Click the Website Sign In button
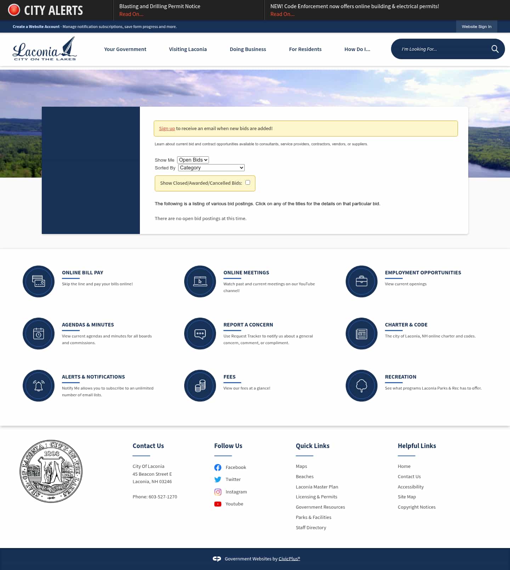This screenshot has height=570, width=510. 476,27
